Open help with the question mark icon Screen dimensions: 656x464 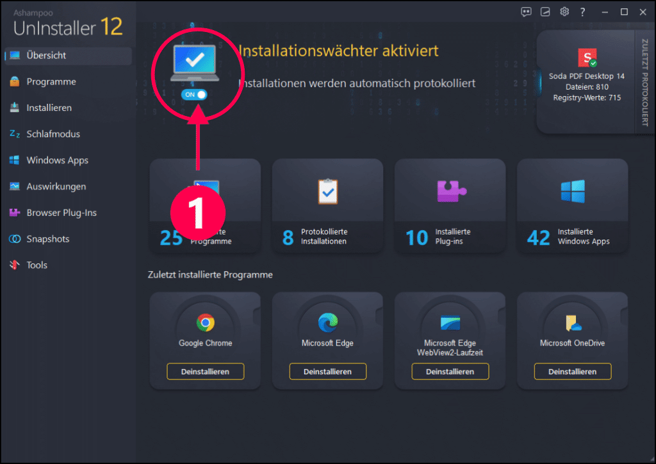583,12
